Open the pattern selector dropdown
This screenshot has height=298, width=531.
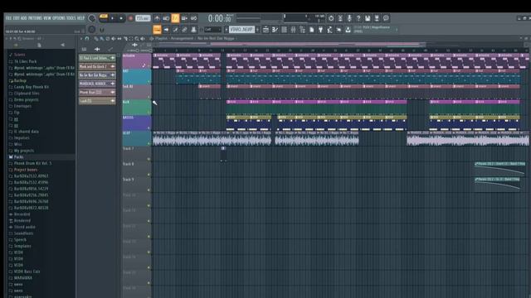click(241, 30)
